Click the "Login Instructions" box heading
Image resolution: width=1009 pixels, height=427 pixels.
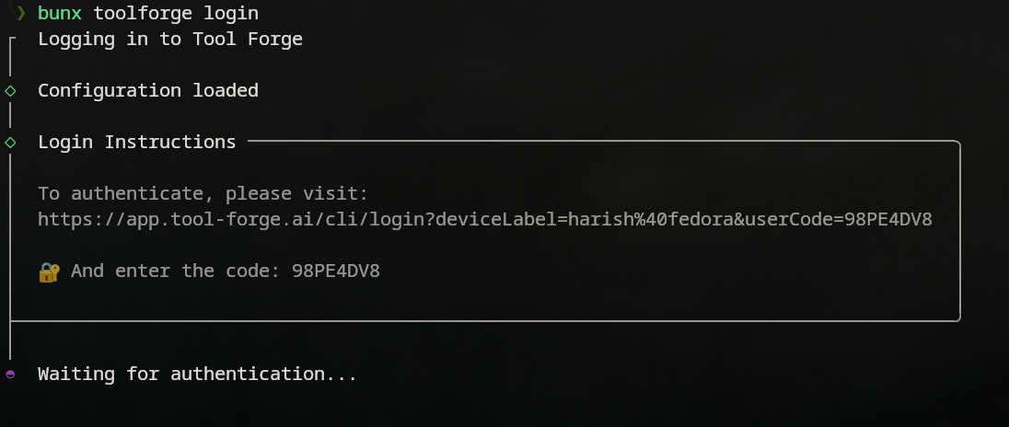[136, 142]
